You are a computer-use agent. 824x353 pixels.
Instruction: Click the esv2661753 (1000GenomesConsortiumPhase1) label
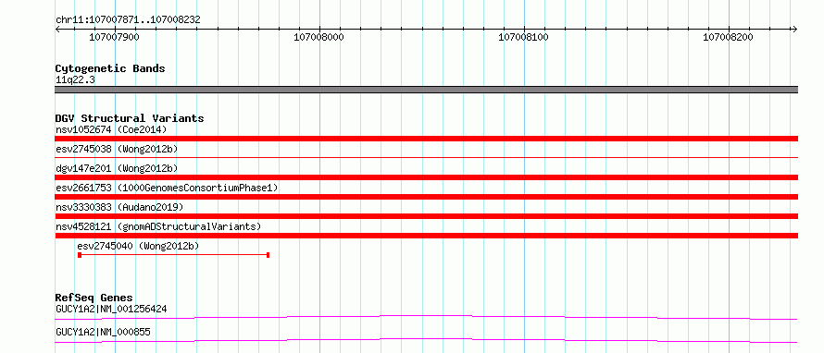pyautogui.click(x=167, y=188)
